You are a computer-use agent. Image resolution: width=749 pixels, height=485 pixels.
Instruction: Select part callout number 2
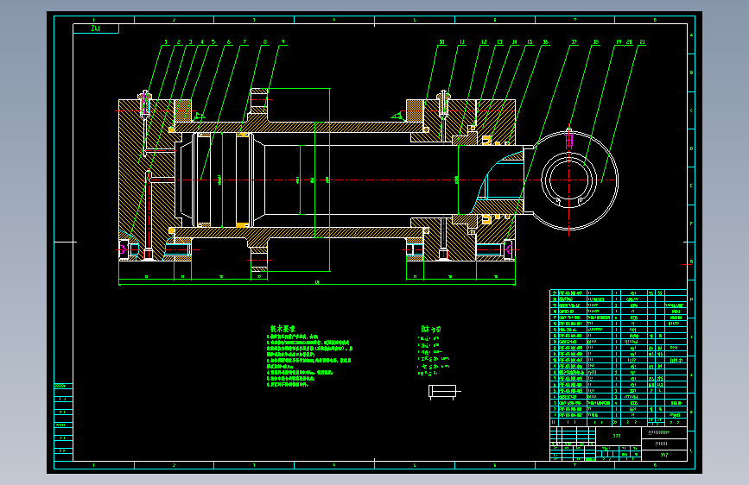click(179, 42)
